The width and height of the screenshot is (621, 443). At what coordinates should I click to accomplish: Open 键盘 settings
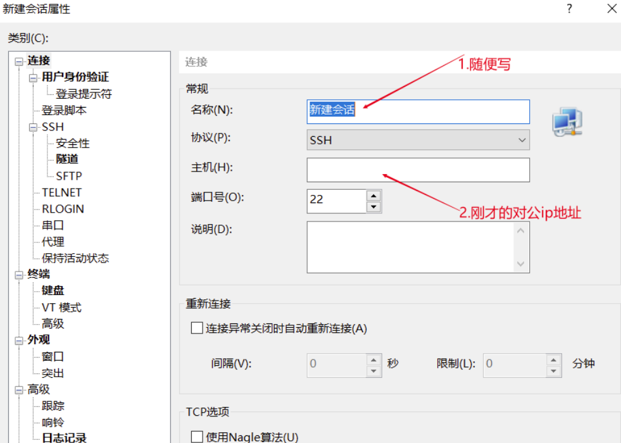point(53,290)
